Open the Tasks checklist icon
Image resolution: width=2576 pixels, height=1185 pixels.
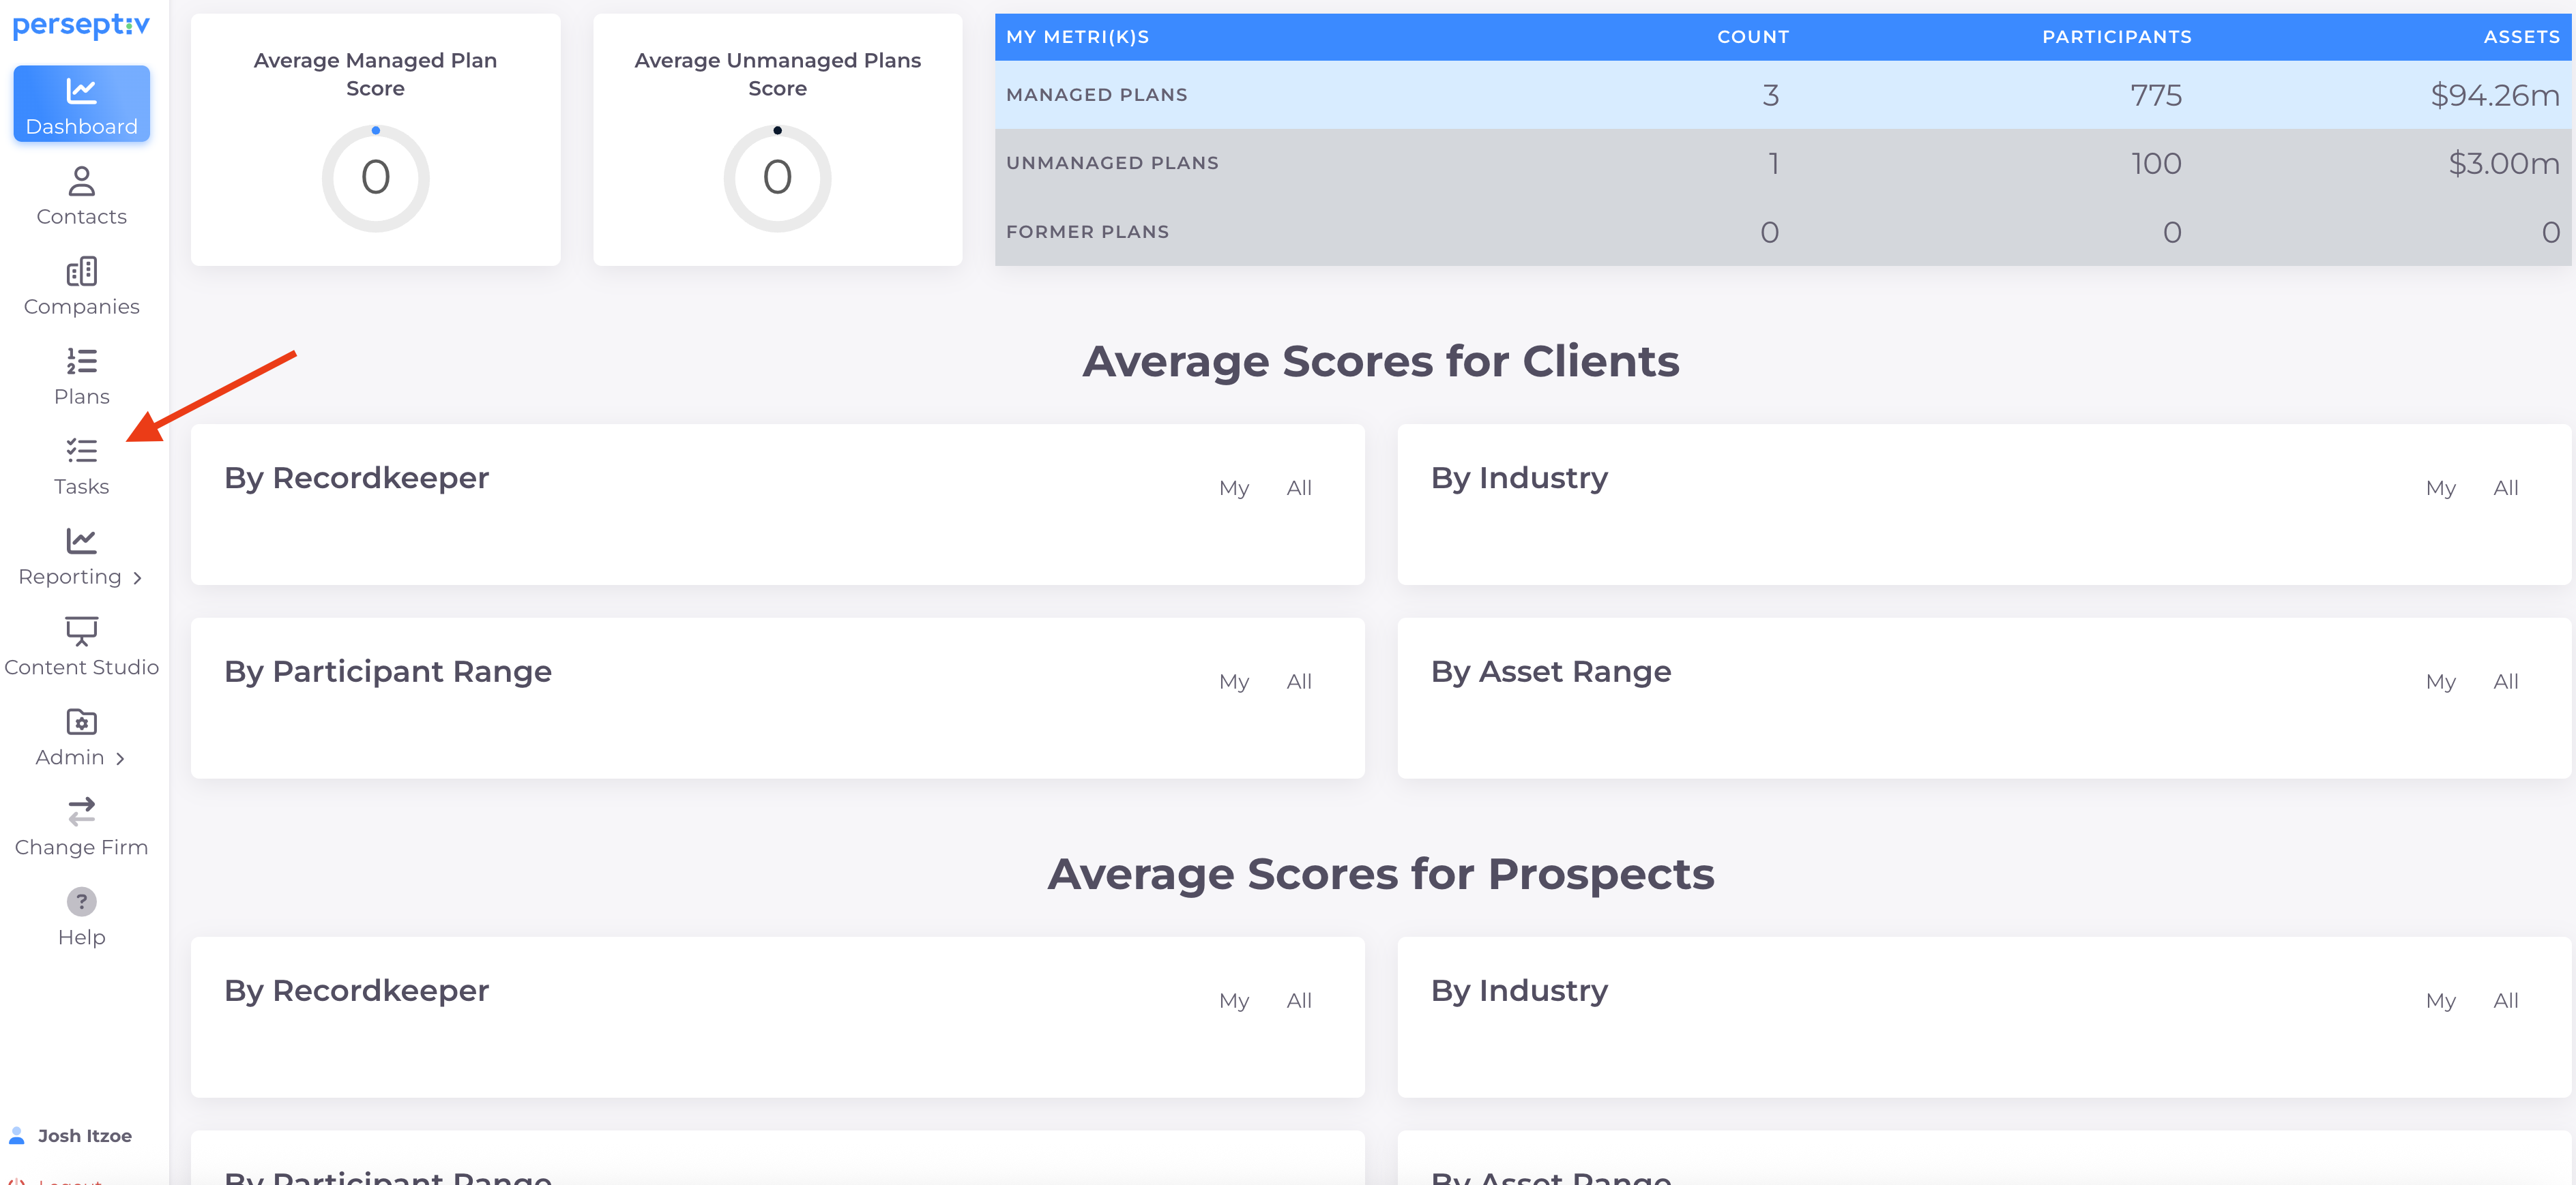81,451
